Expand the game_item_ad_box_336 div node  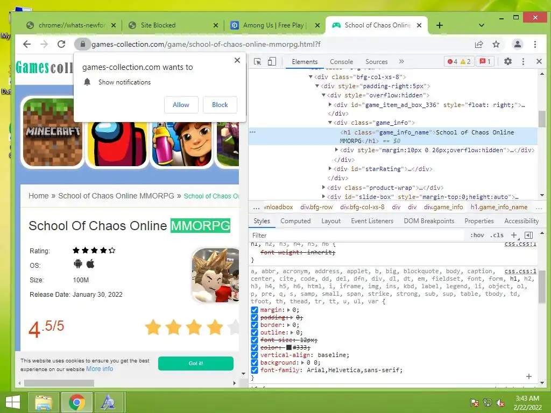(330, 105)
